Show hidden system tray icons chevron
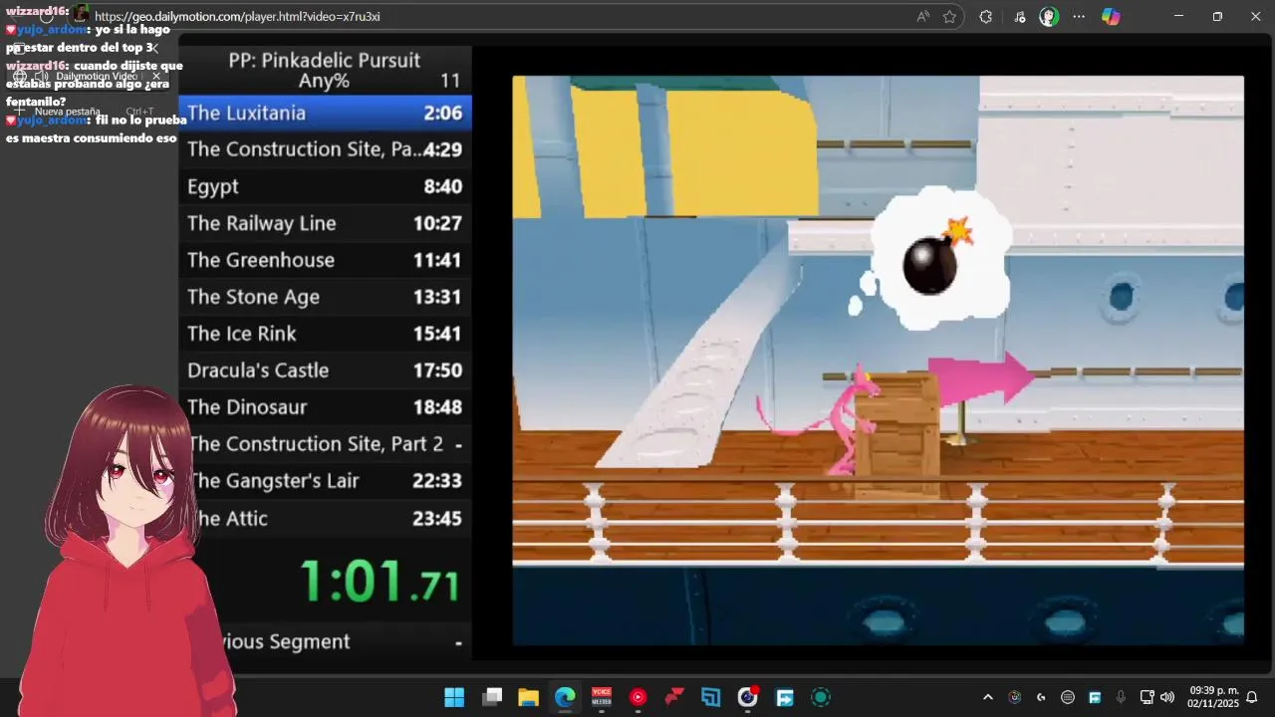 coord(988,697)
